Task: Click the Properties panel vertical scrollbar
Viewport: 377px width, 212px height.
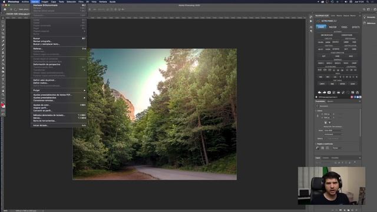Action: coord(360,122)
